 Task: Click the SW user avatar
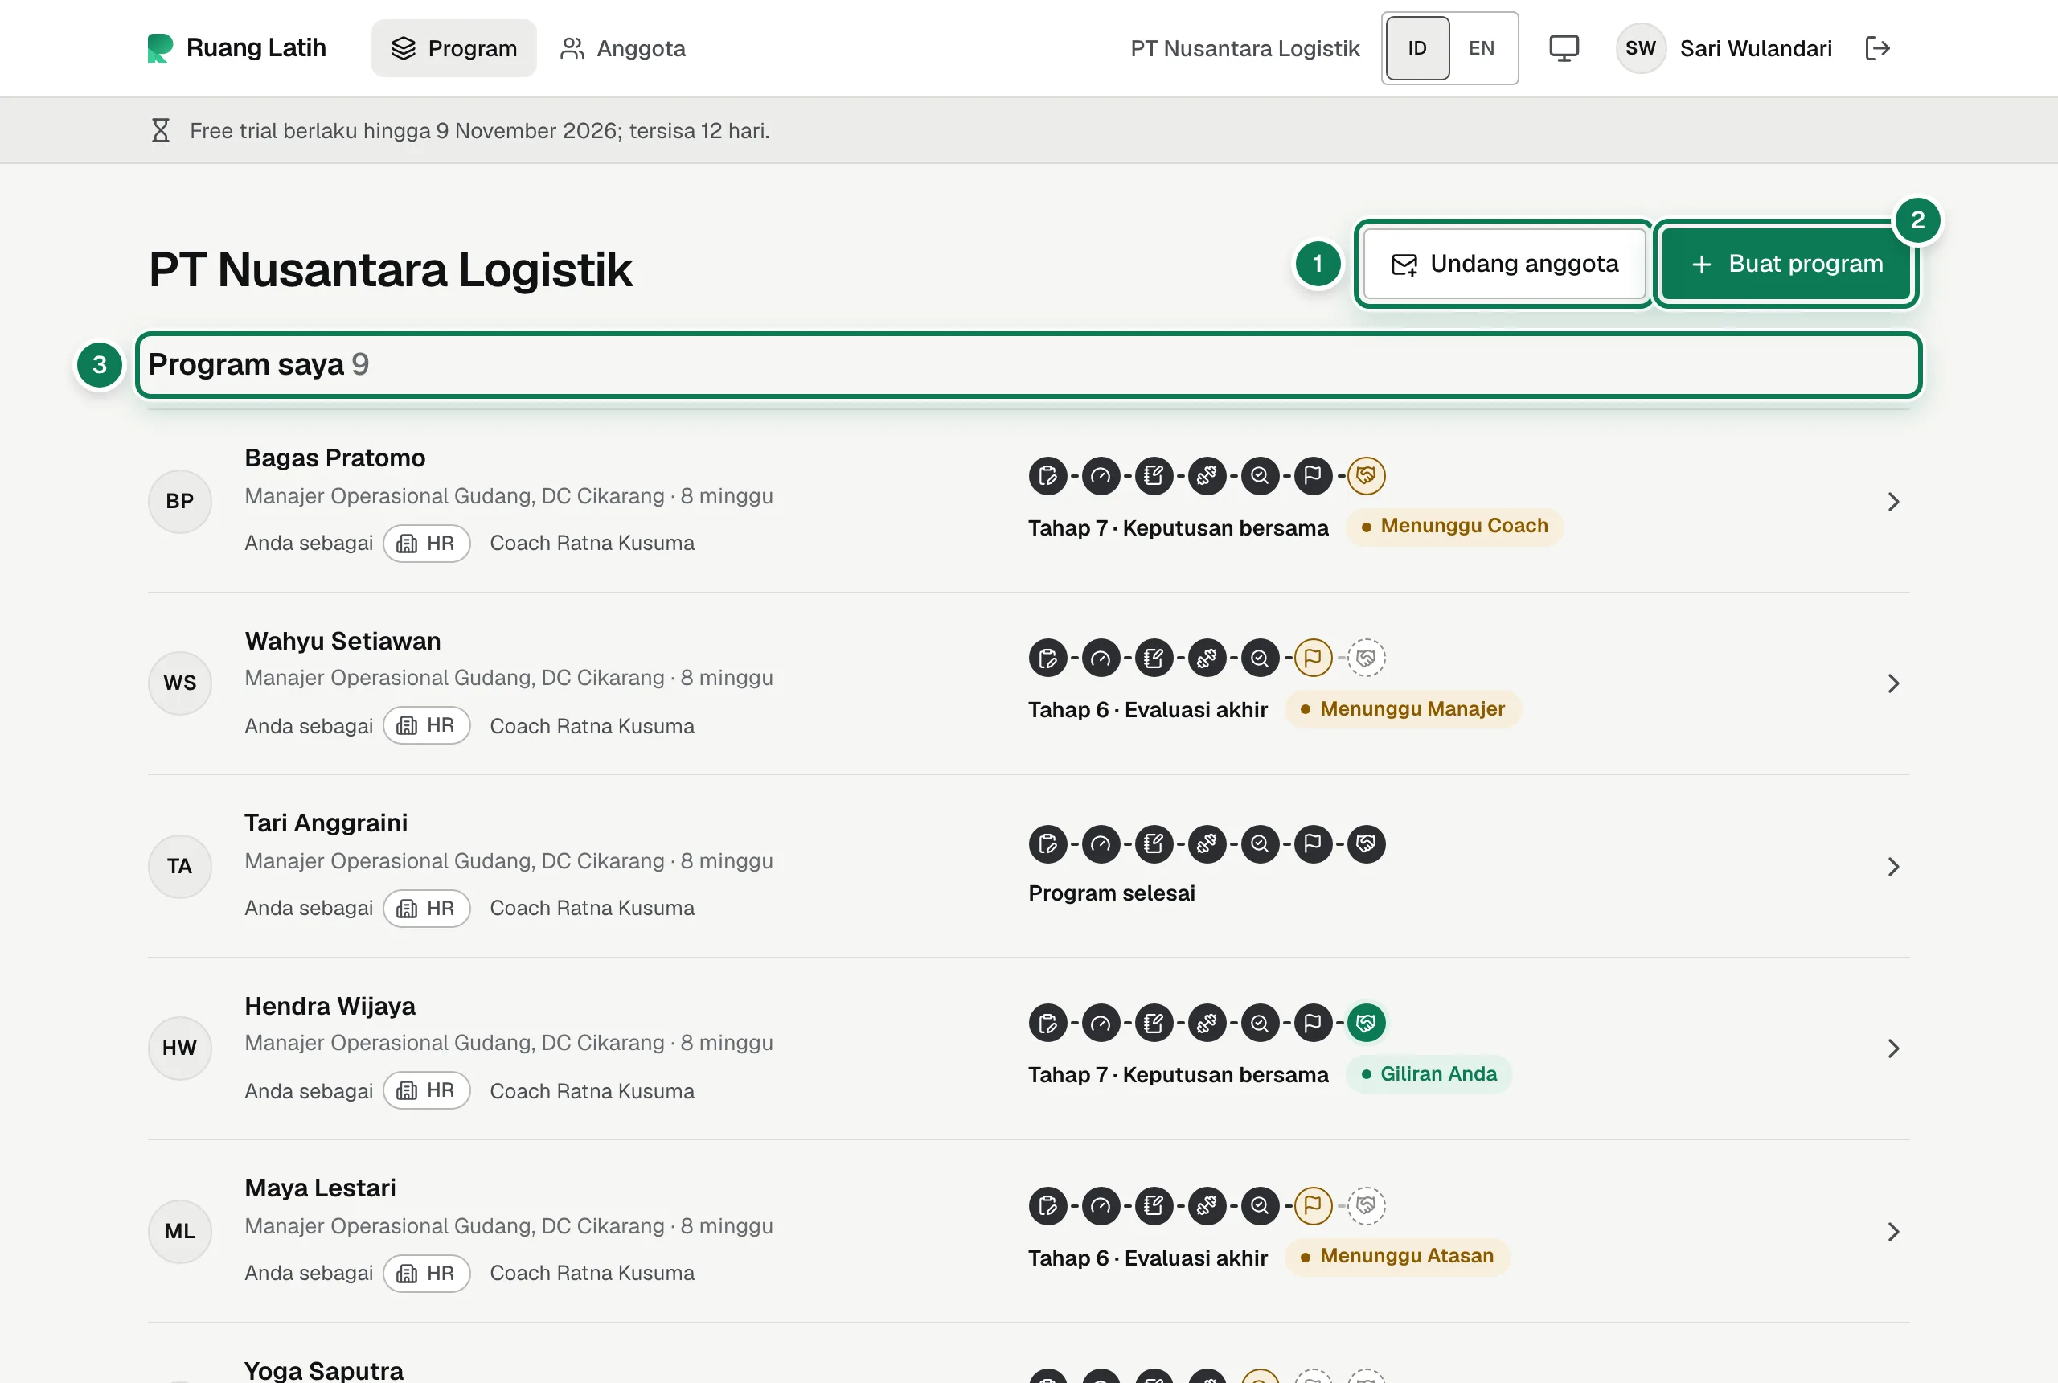pos(1640,48)
